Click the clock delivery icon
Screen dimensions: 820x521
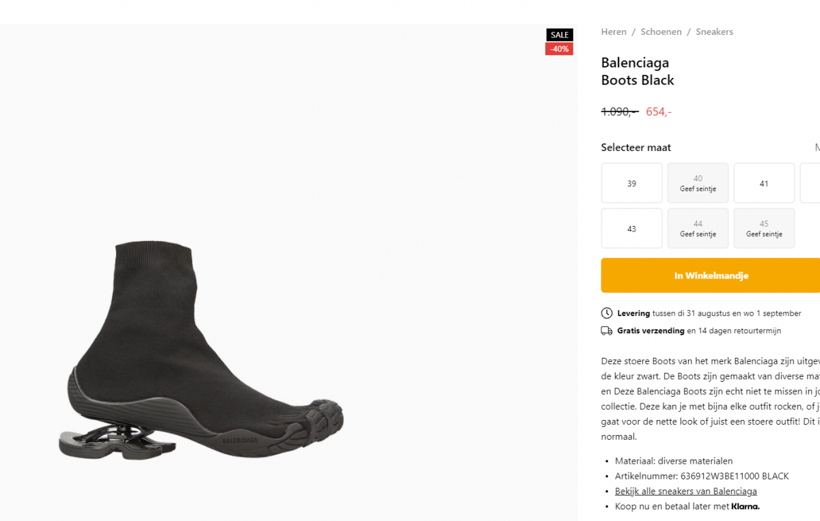coord(607,313)
